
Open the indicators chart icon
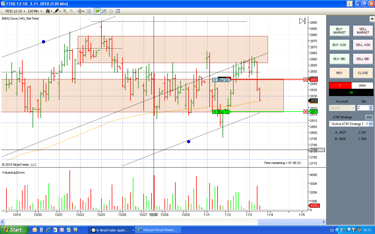coord(104,11)
